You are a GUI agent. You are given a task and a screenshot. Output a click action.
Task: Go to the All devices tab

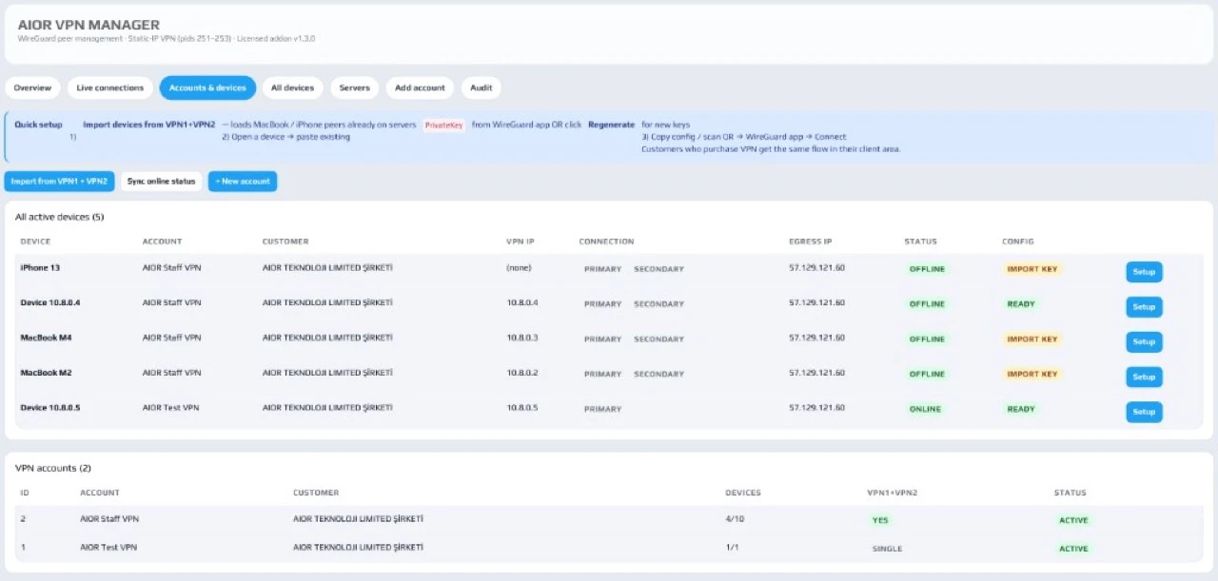click(292, 87)
